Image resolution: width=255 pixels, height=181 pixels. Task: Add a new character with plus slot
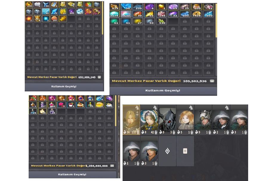point(185,151)
